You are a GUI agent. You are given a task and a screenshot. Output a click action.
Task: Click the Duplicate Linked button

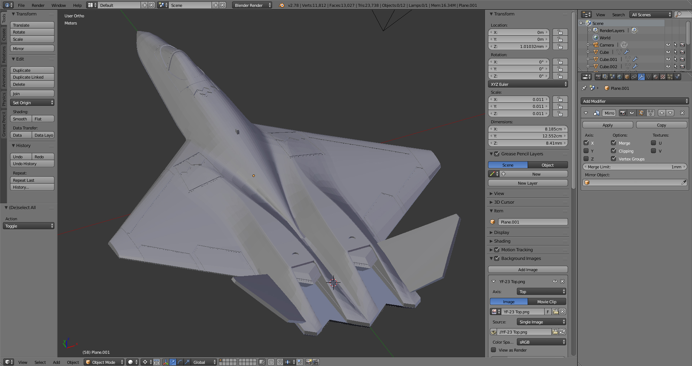[32, 77]
